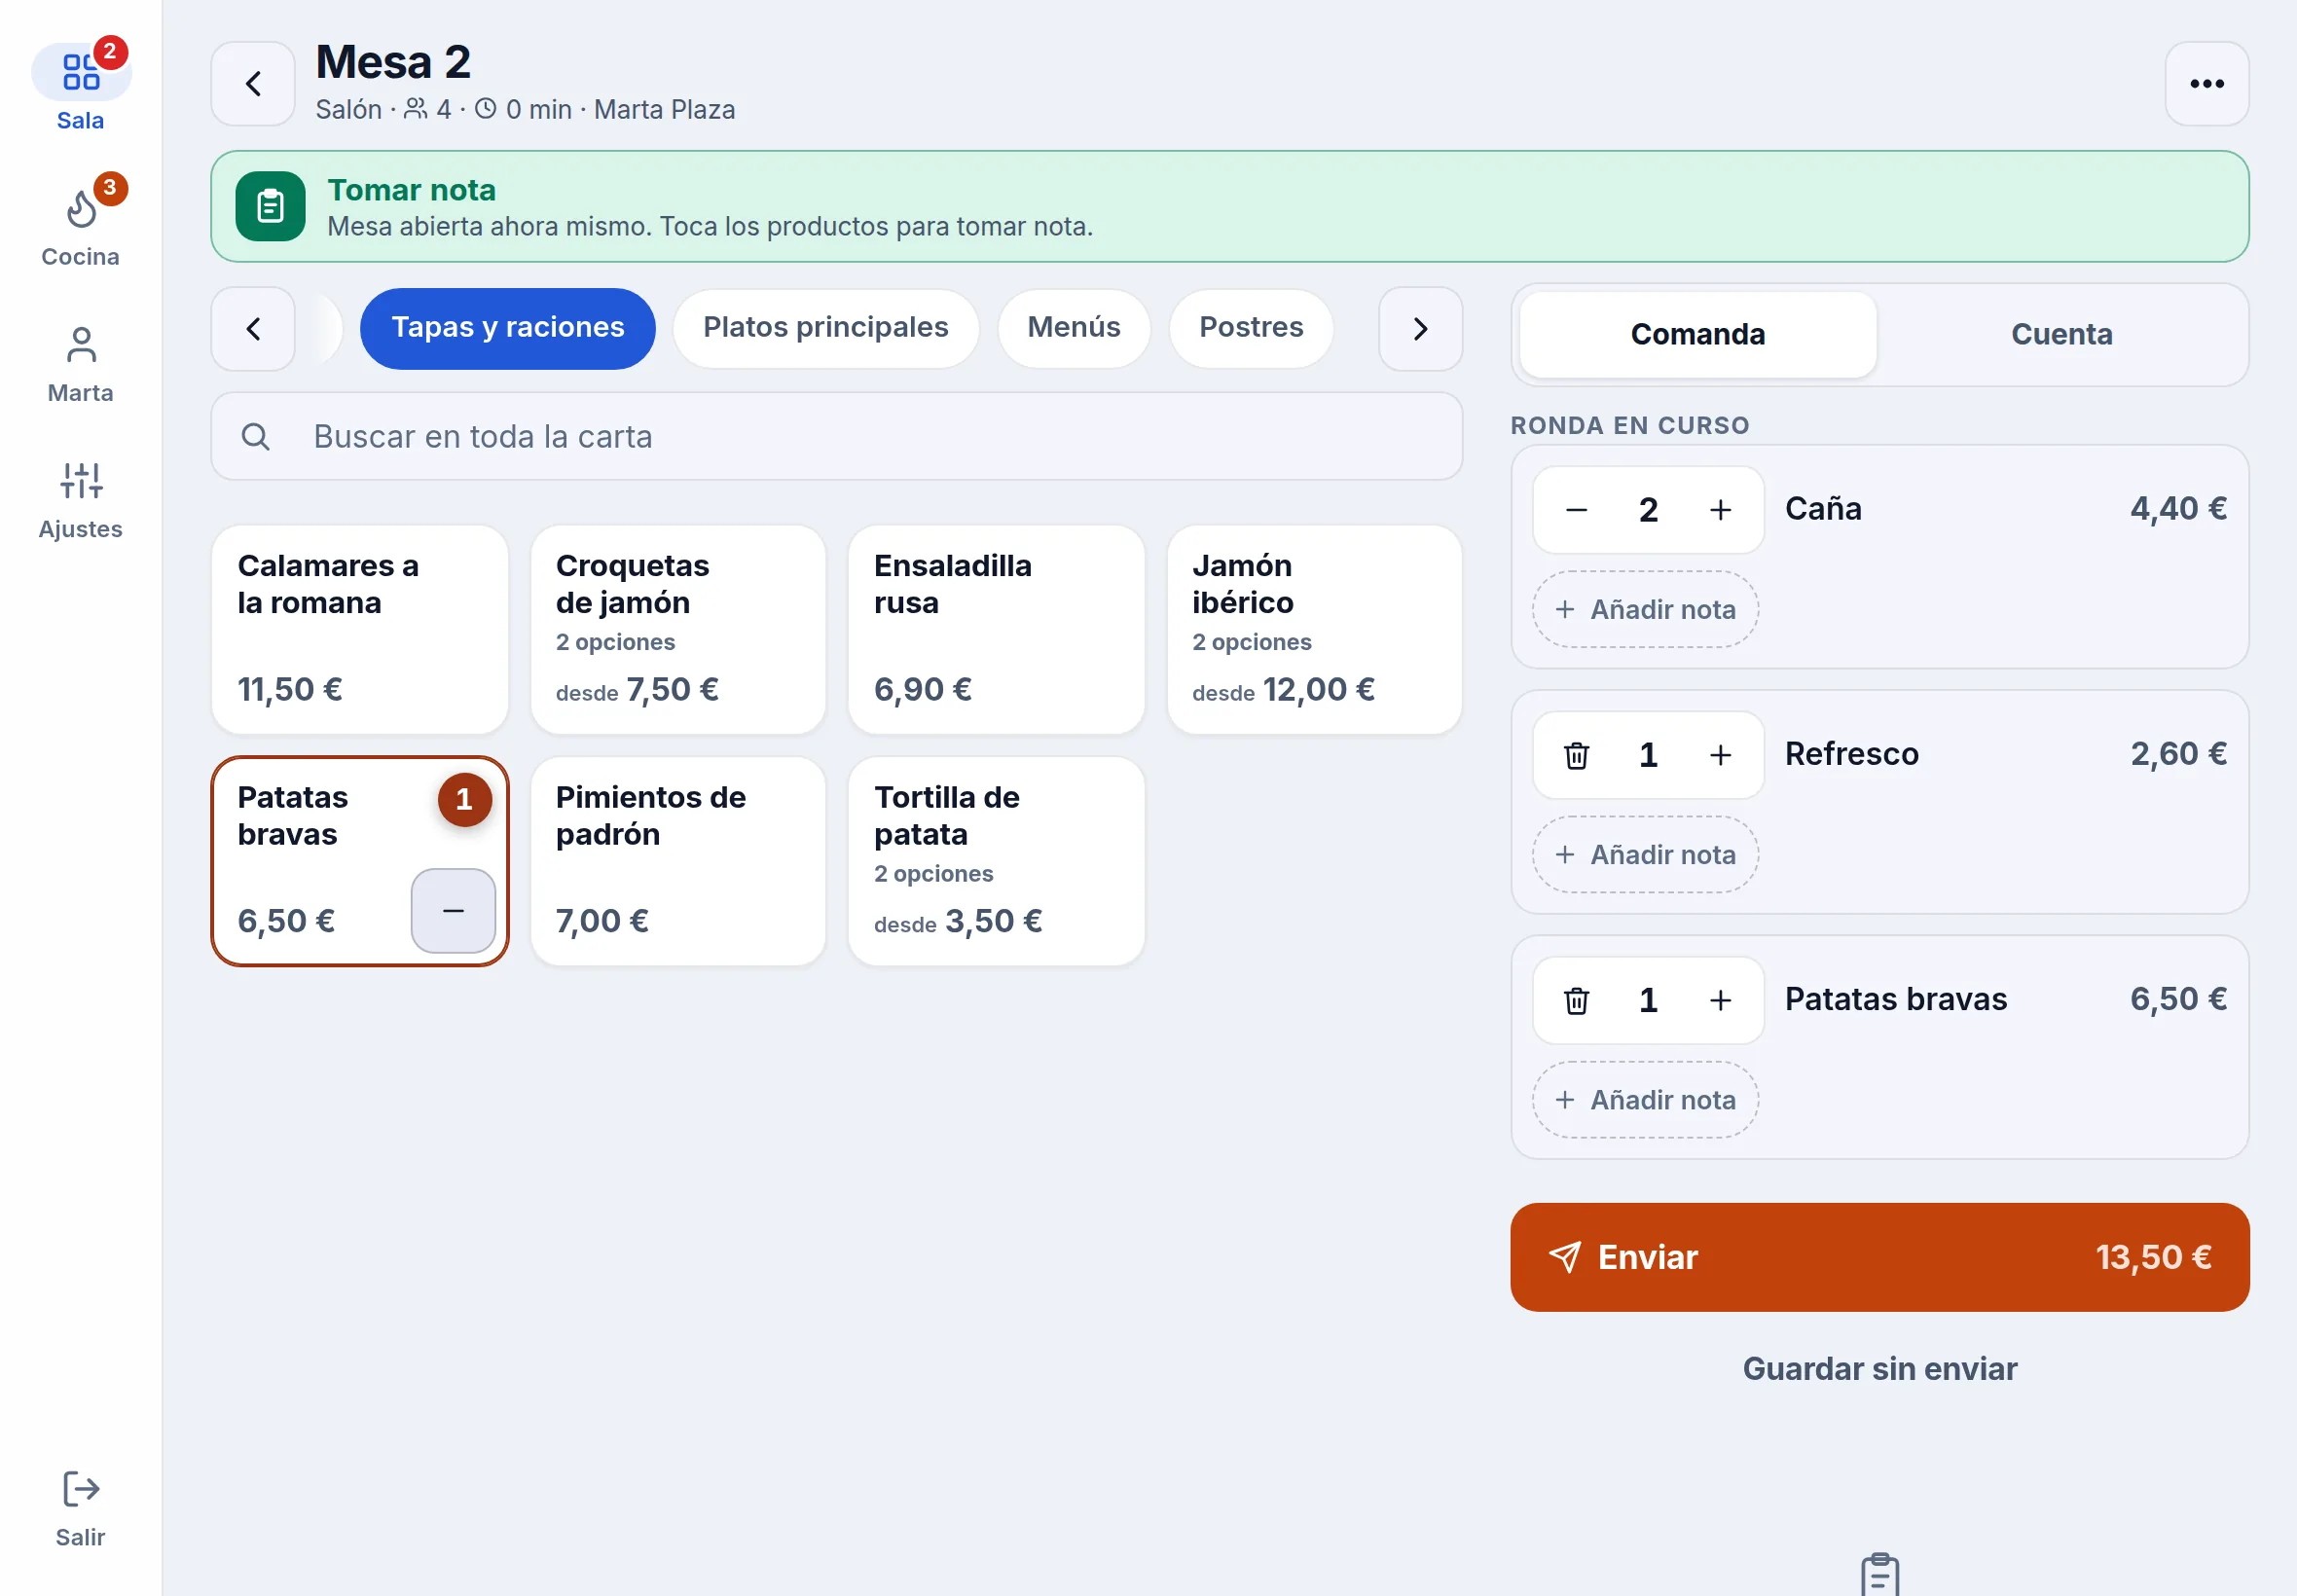
Task: Add a note to Refresco
Action: (1645, 855)
